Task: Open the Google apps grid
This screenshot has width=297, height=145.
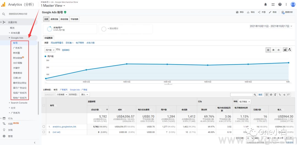Action: [273, 4]
